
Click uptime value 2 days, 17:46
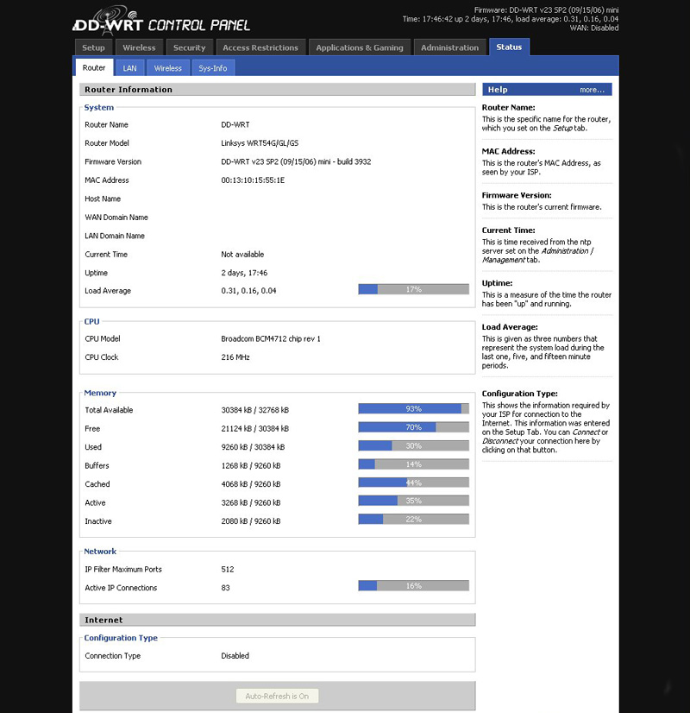tap(244, 273)
